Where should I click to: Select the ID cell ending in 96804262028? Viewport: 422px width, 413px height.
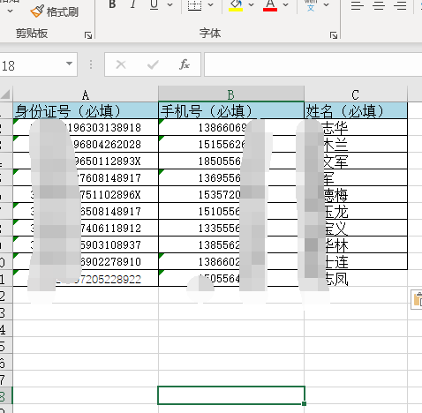tap(86, 144)
